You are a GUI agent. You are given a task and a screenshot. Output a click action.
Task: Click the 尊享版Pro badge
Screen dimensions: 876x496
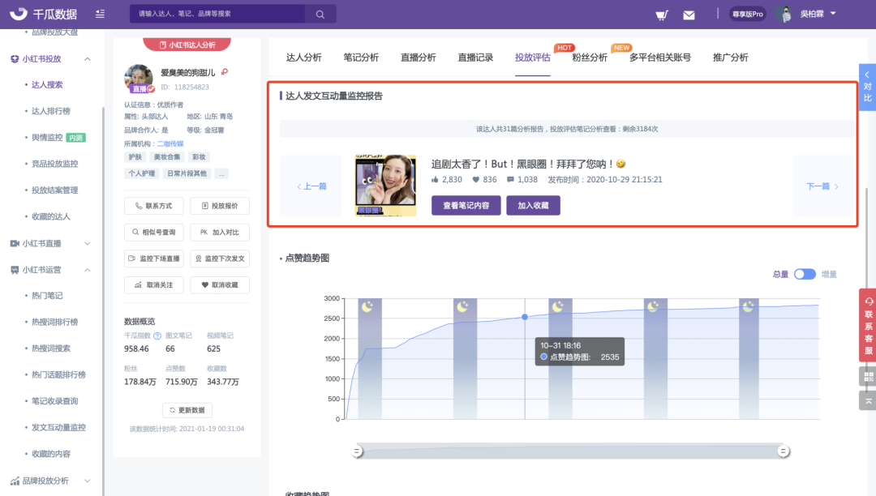748,14
